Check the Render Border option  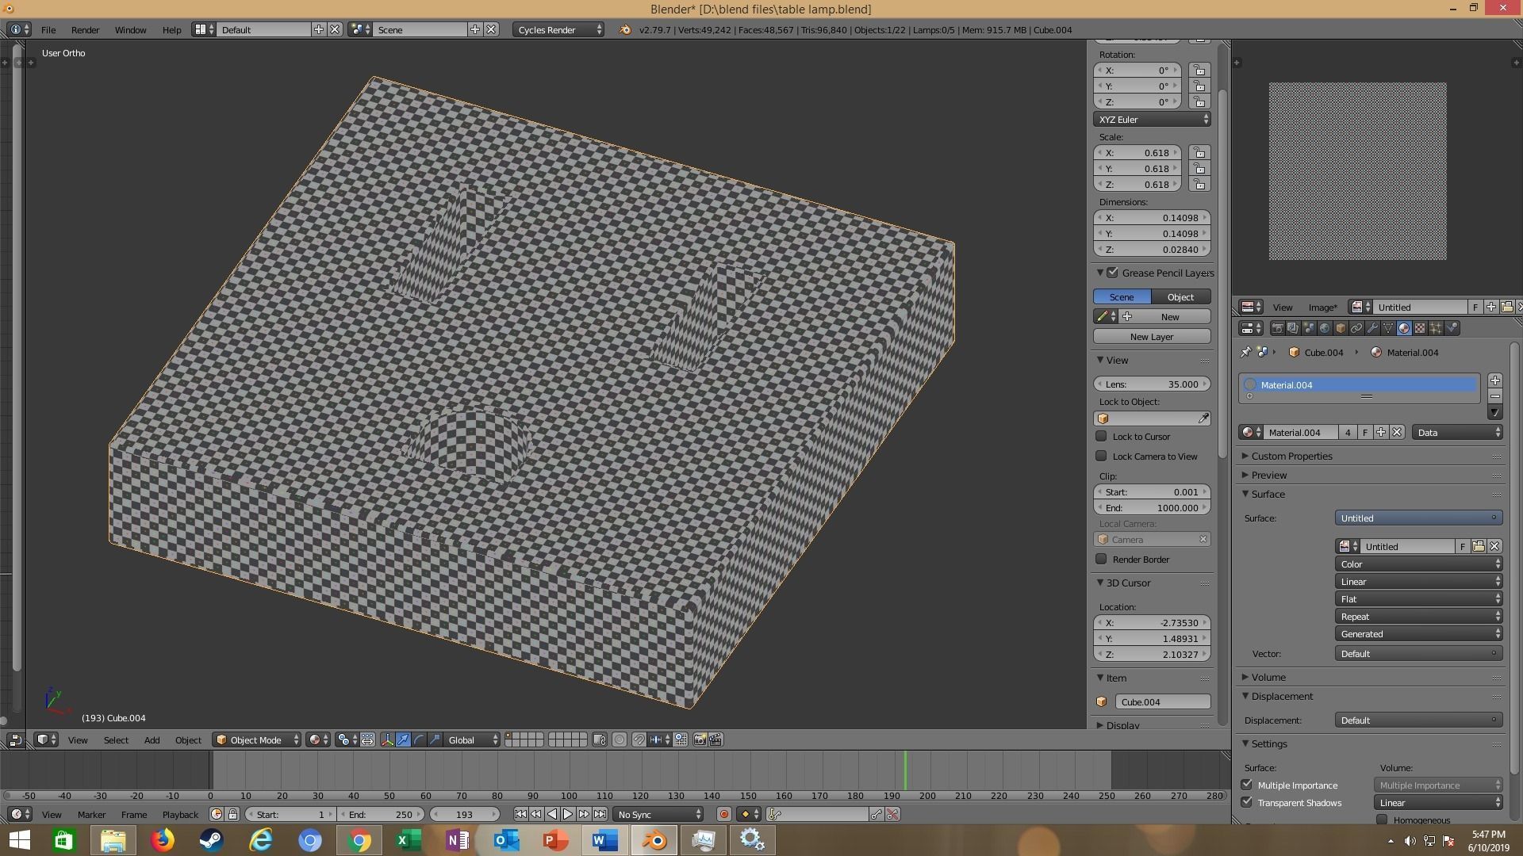tap(1101, 560)
